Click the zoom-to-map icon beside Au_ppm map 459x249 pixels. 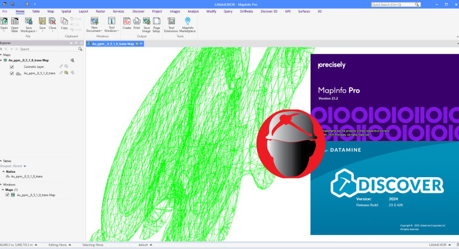tap(72, 60)
